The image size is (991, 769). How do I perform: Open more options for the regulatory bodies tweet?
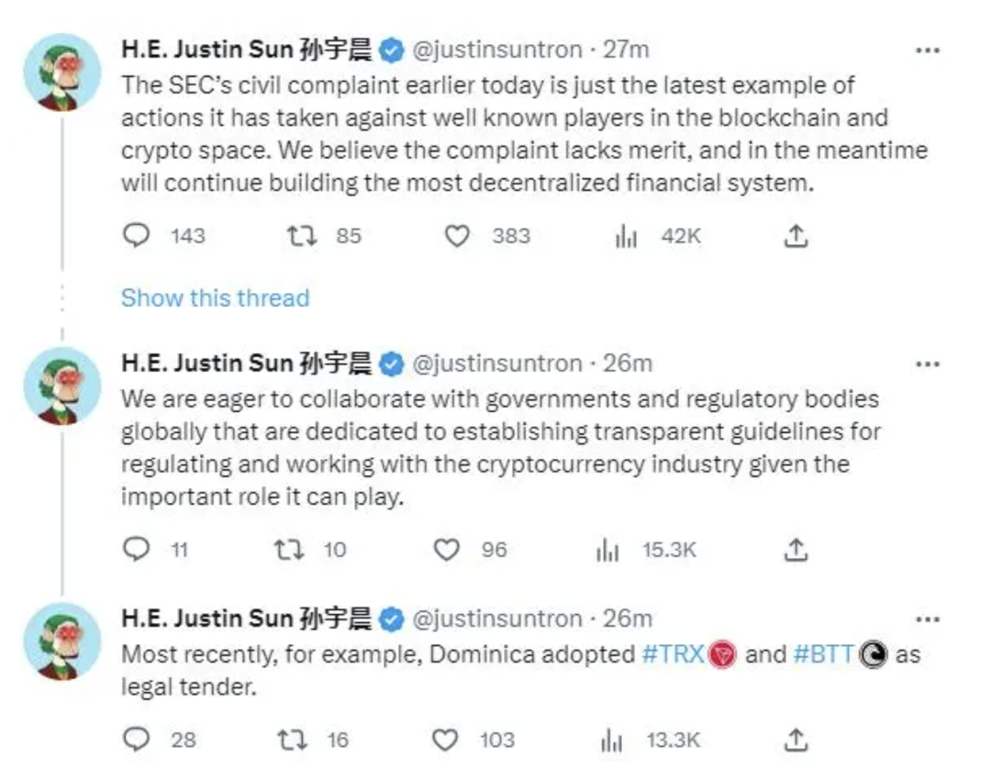[928, 363]
